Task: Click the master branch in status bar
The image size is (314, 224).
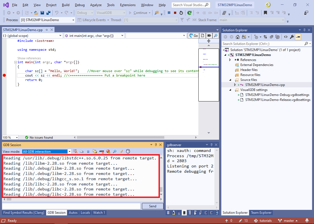Action: pyautogui.click(x=288, y=221)
